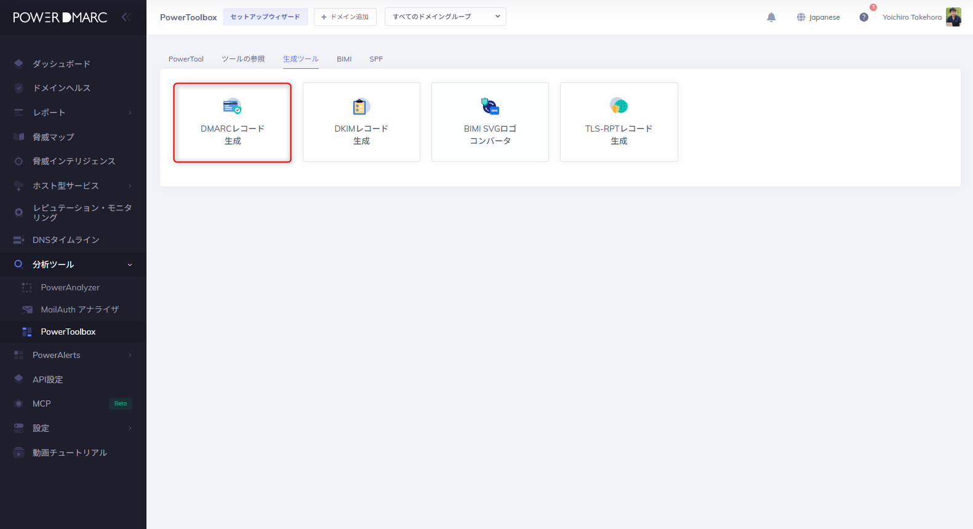This screenshot has height=529, width=973.
Task: Click the ドメイン追加 button
Action: click(345, 17)
